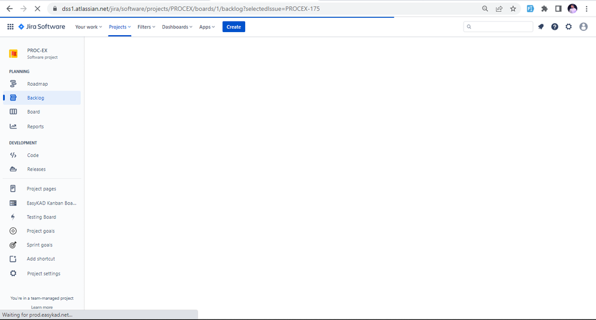
Task: Stop loading the page with X button
Action: click(x=37, y=9)
